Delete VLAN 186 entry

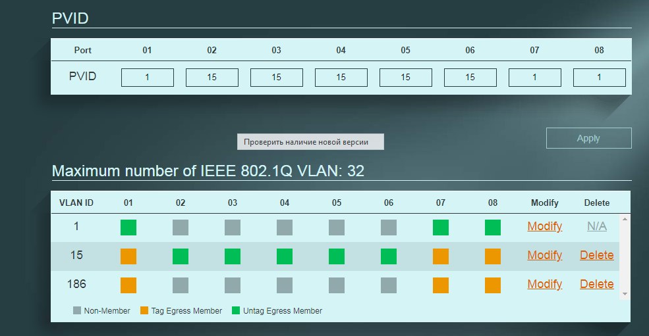[x=597, y=284]
